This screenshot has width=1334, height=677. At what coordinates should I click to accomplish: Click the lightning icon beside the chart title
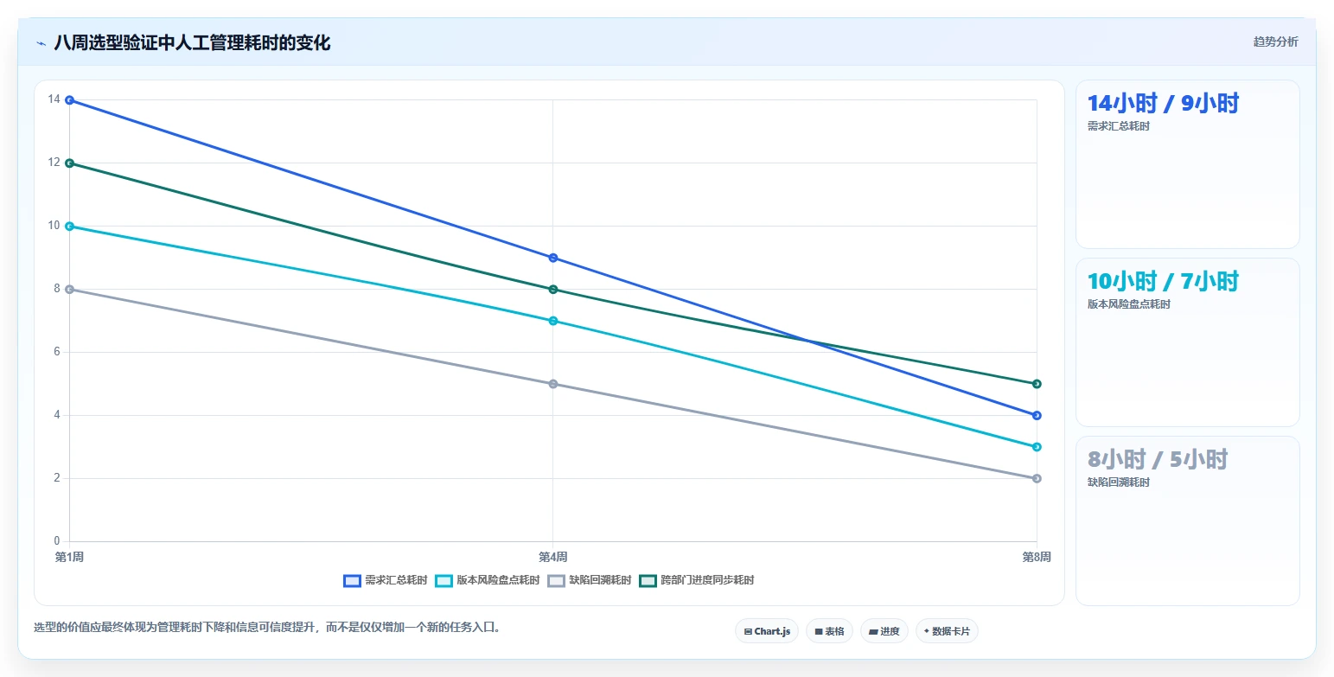pos(41,43)
